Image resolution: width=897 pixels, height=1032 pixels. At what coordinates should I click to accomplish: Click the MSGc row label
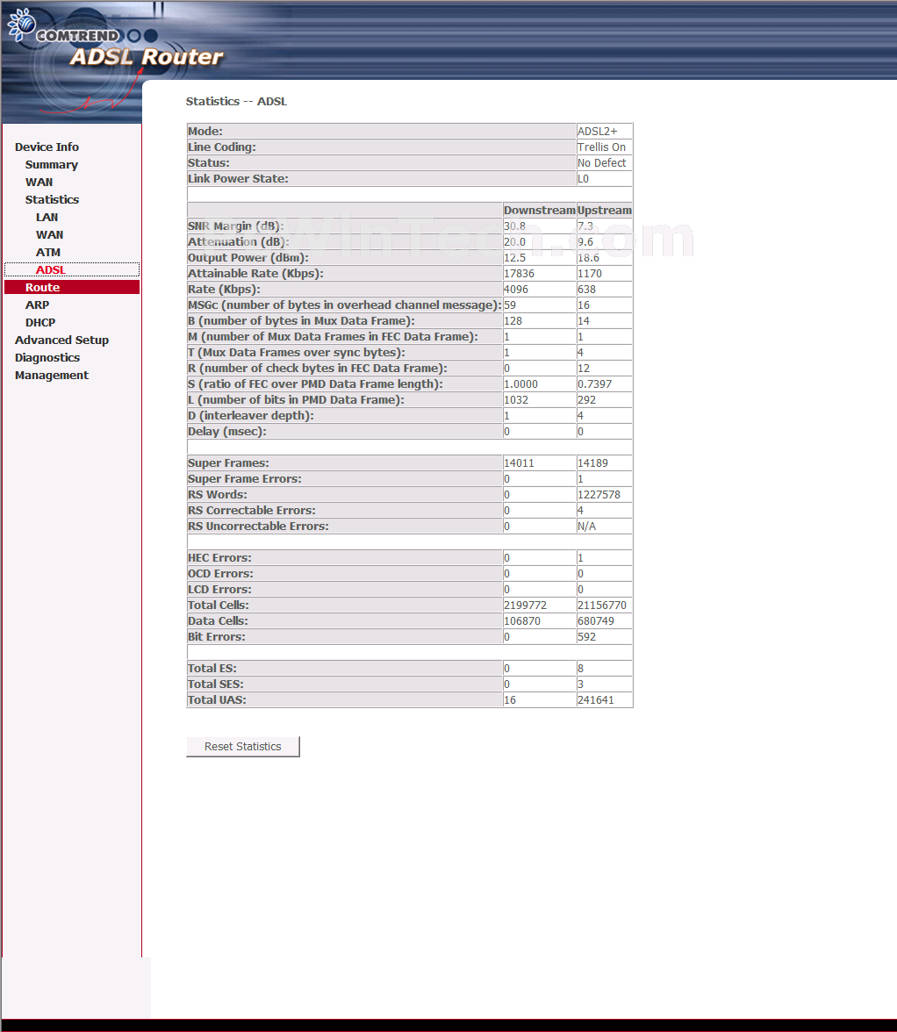(x=344, y=305)
